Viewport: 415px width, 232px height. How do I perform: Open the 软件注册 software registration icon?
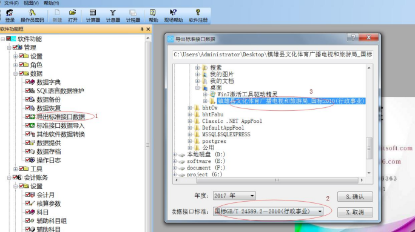coord(198,16)
